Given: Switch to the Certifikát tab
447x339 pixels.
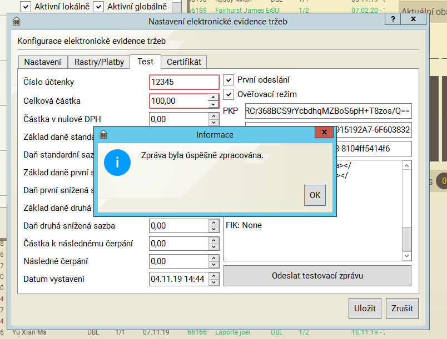Looking at the screenshot, I should coord(184,62).
